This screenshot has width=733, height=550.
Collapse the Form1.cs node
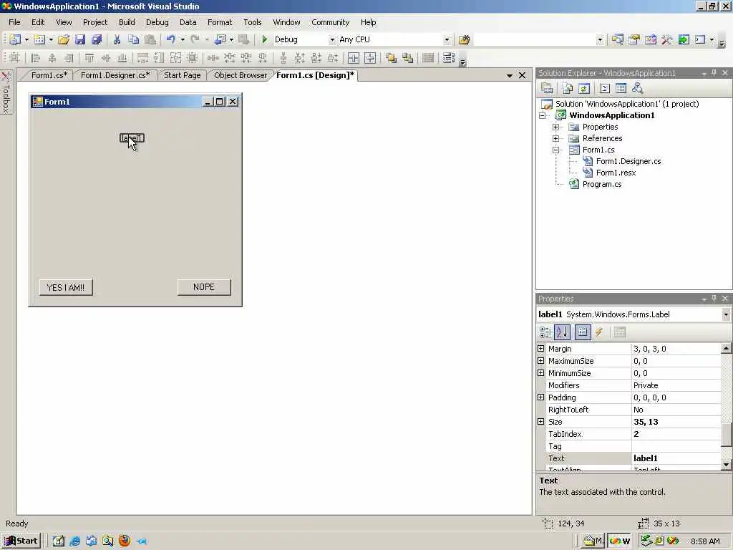pyautogui.click(x=555, y=150)
